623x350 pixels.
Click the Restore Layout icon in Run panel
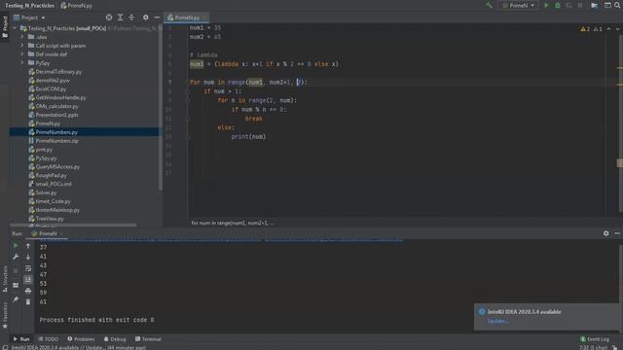[x=16, y=285]
